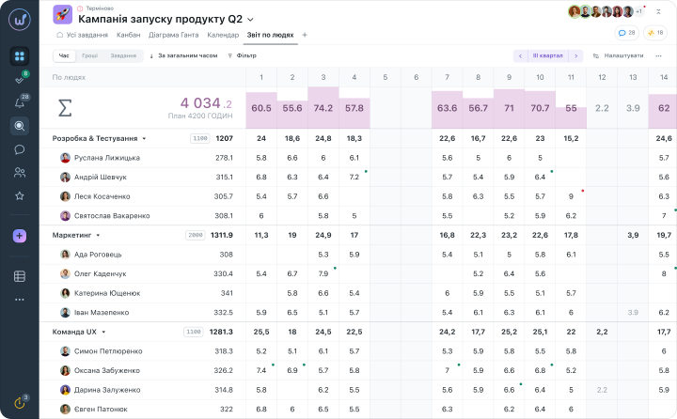
Task: Click Андрій Шевчук avatar
Action: point(65,177)
